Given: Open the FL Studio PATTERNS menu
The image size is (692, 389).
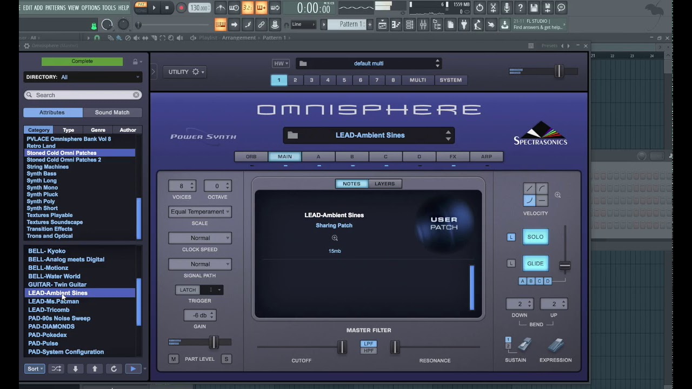Looking at the screenshot, I should coord(56,8).
